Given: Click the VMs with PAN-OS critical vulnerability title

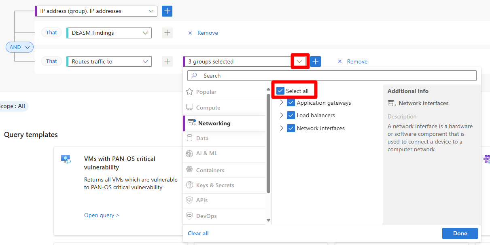Looking at the screenshot, I should [x=120, y=163].
